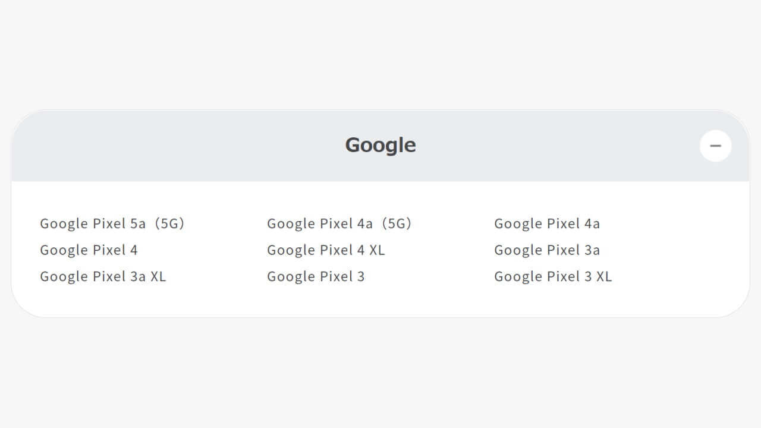Click the bottom item in the center column

point(316,276)
